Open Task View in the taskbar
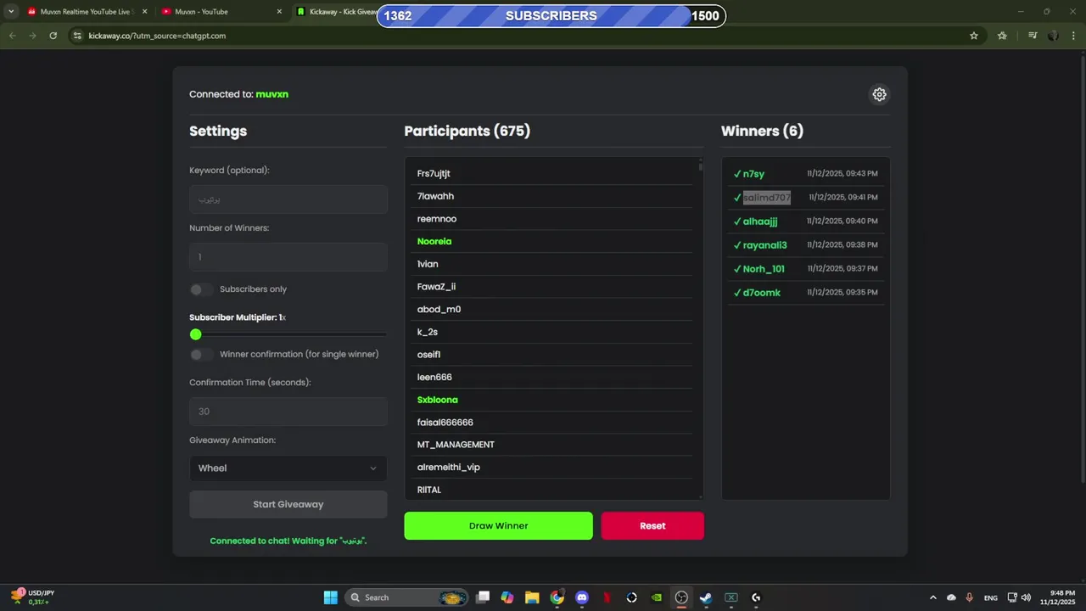This screenshot has width=1086, height=611. [x=483, y=597]
